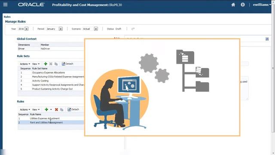Detach the Rule Sets table
275x155 pixels.
pos(67,64)
